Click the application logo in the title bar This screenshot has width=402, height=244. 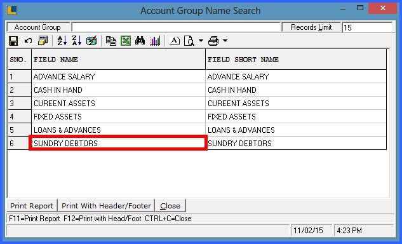click(x=12, y=10)
